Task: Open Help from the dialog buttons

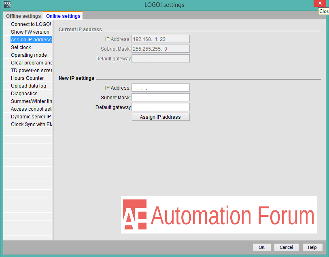Action: tap(312, 247)
